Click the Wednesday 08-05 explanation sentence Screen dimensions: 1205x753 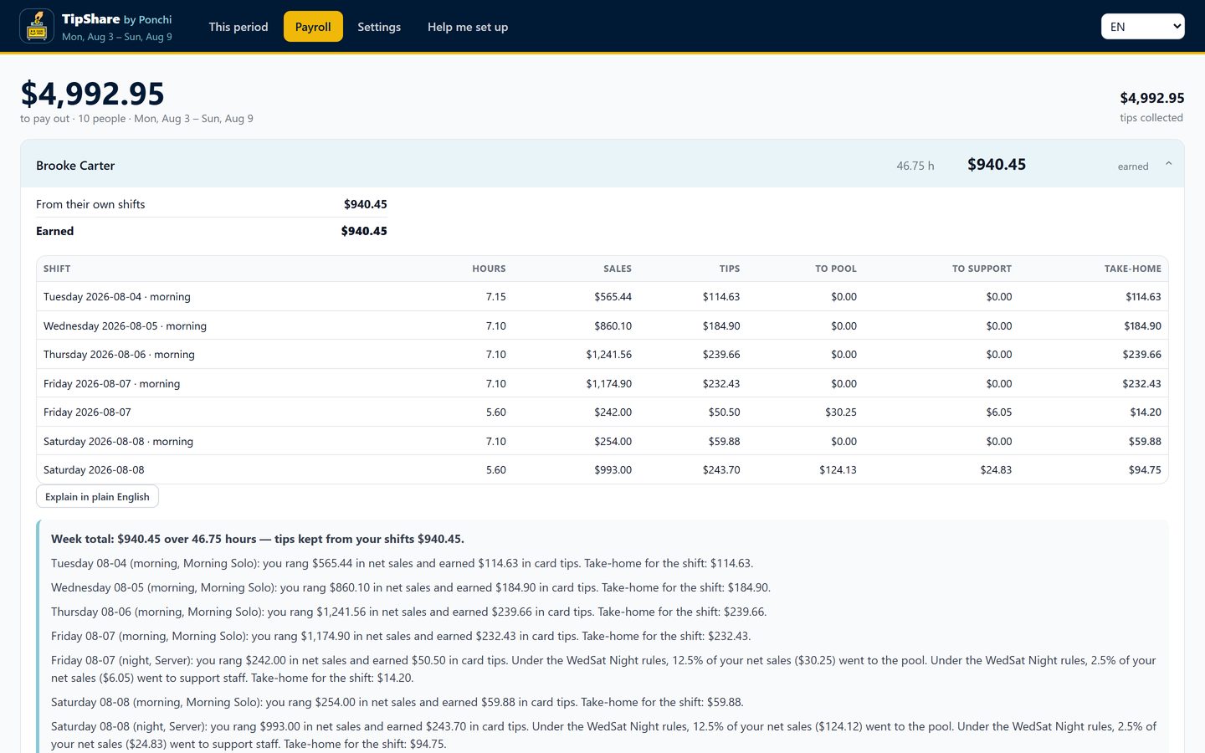coord(411,588)
